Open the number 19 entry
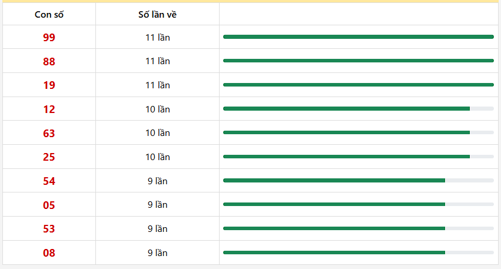The width and height of the screenshot is (501, 269). [49, 85]
